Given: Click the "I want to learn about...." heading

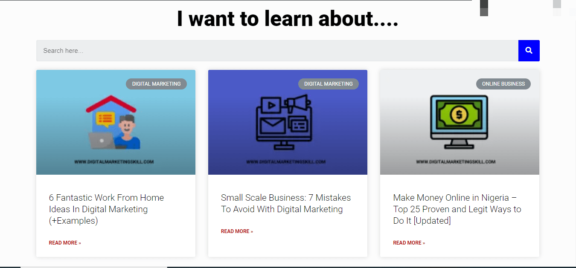Looking at the screenshot, I should coord(288,20).
